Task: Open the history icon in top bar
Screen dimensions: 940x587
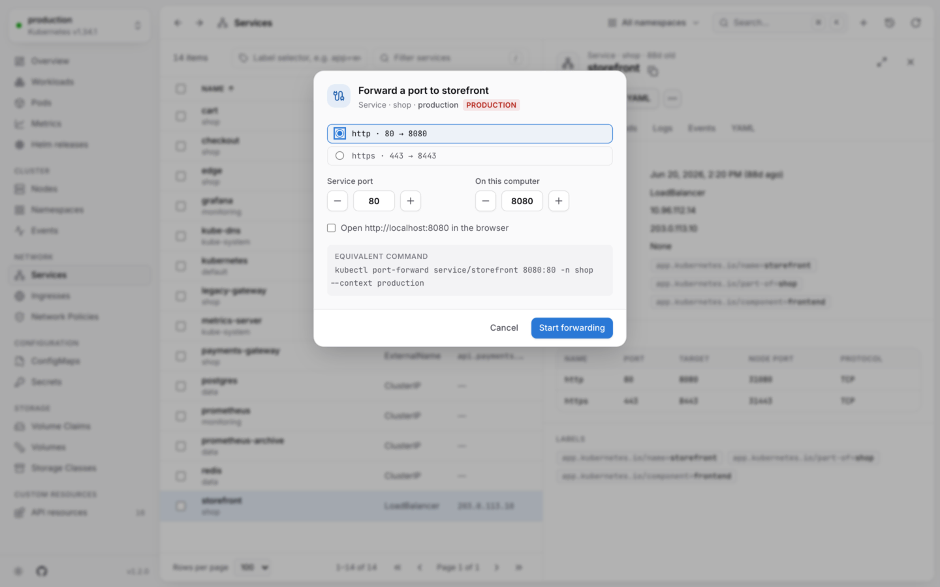Action: click(889, 23)
